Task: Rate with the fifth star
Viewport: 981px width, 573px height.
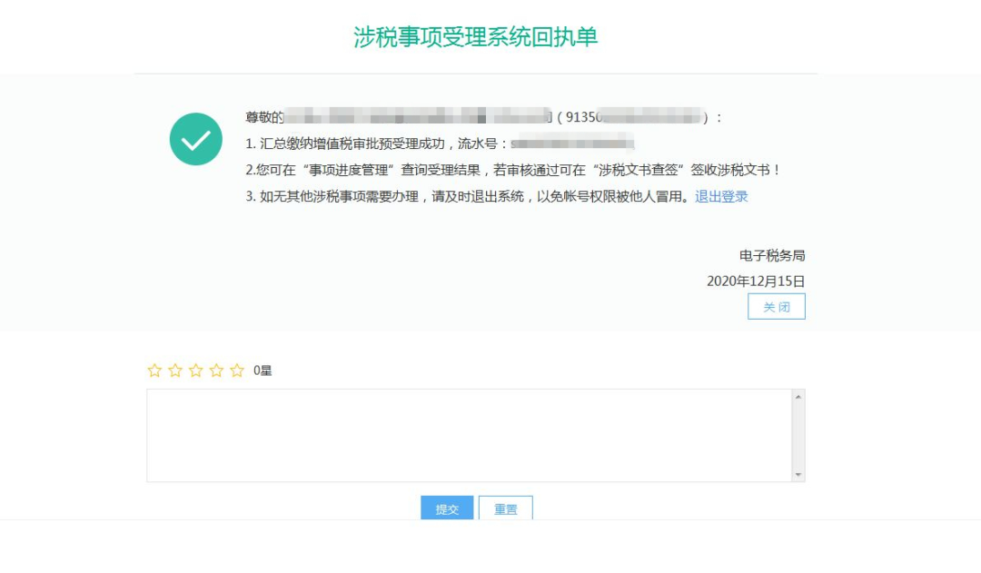Action: [x=237, y=370]
